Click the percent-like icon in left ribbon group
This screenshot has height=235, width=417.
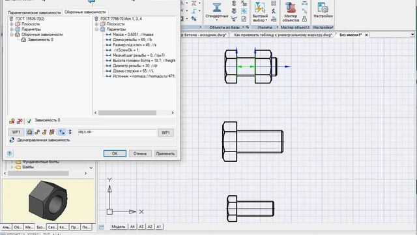click(194, 19)
